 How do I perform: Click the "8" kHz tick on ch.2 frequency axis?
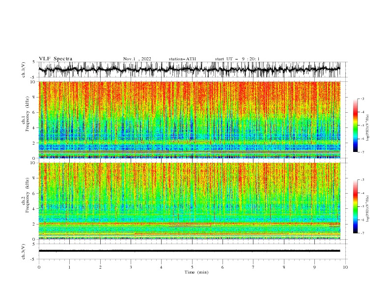[34, 178]
